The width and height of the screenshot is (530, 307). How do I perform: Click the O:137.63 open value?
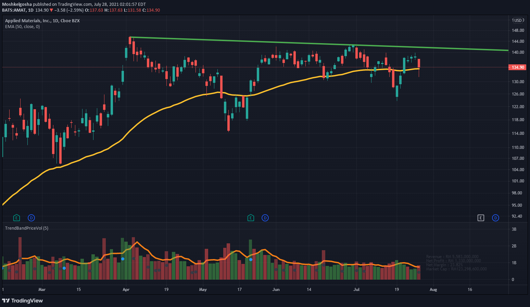[x=94, y=10]
